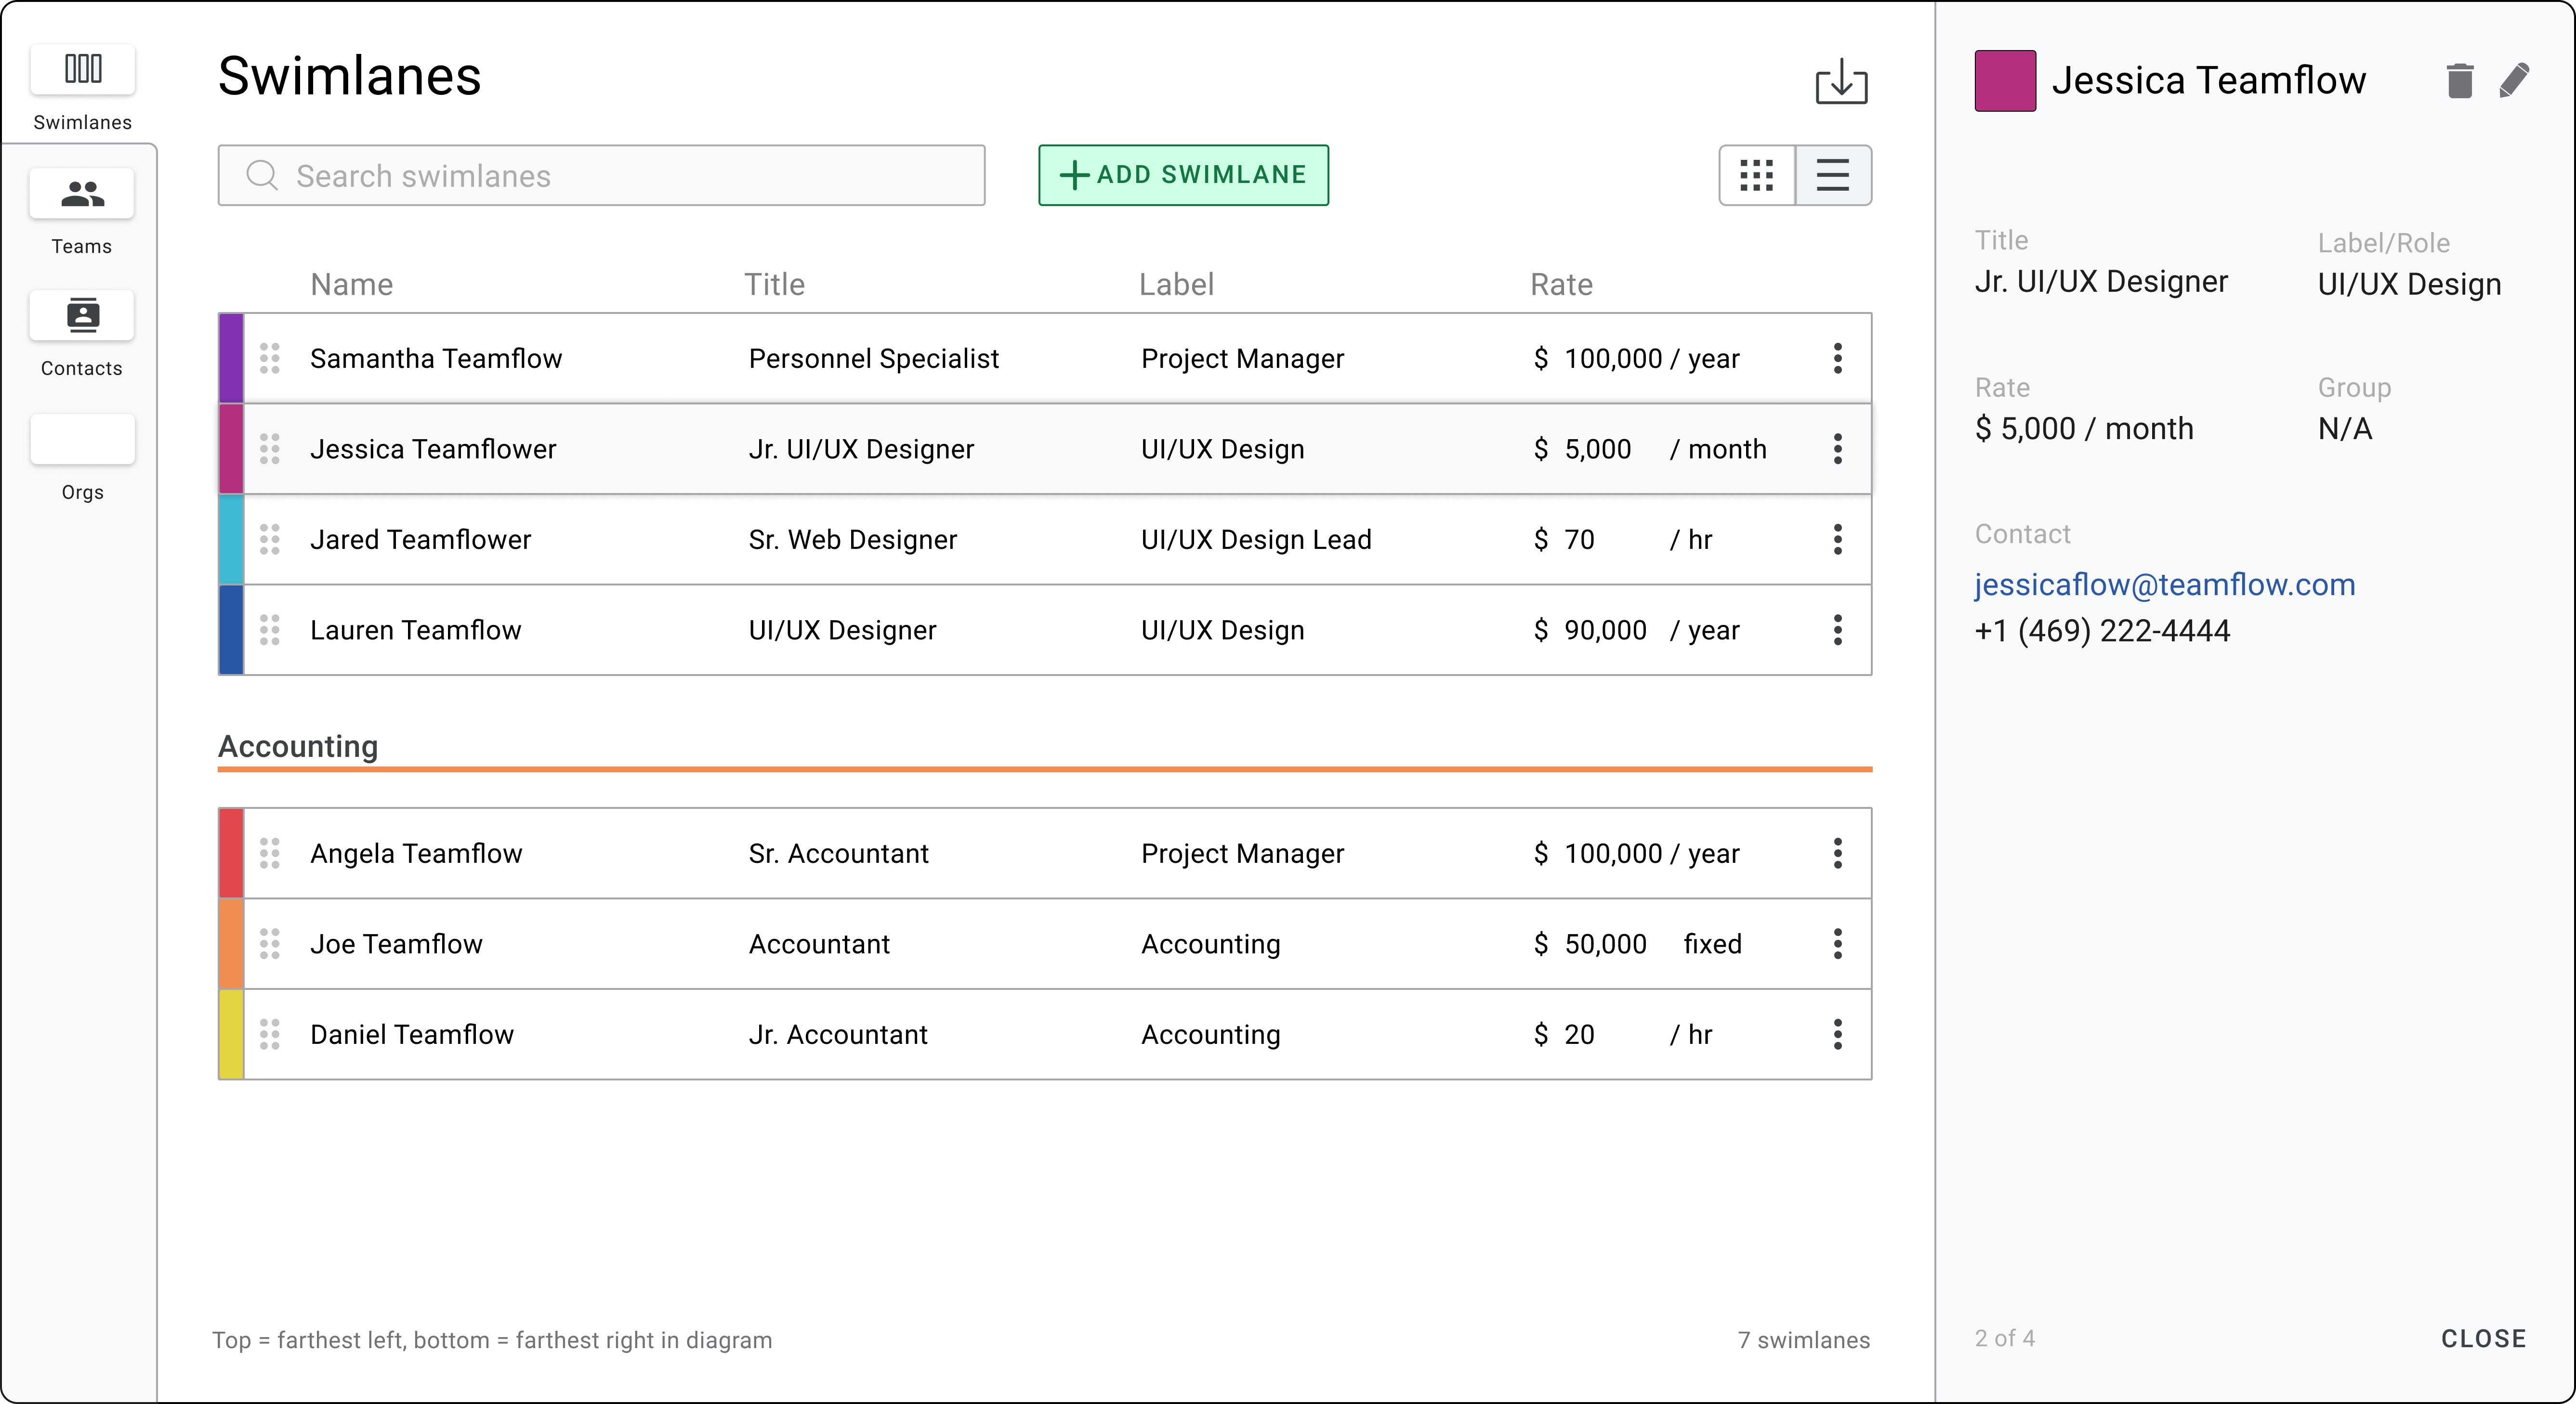The width and height of the screenshot is (2576, 1404).
Task: Click yellow color bar of Daniel Teamflow
Action: [x=232, y=1034]
